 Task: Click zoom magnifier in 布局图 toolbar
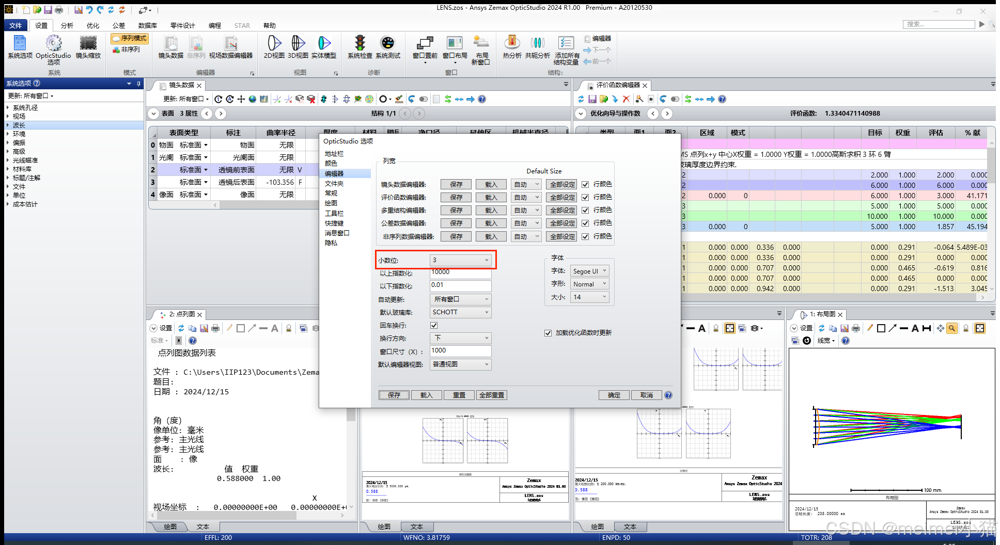click(x=952, y=328)
